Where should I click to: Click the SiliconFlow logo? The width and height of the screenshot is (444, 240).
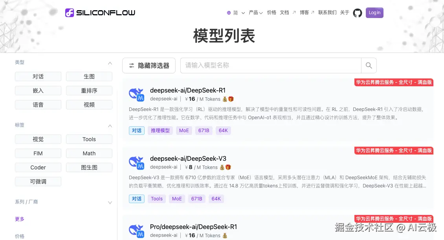[100, 13]
